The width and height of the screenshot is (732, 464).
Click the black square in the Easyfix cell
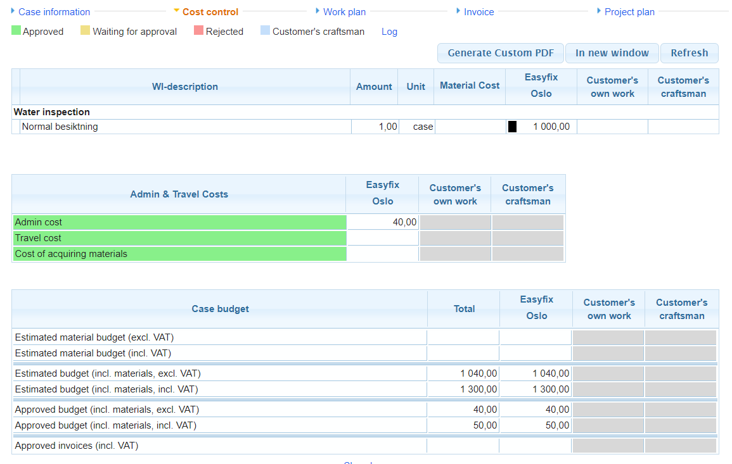[x=512, y=127]
